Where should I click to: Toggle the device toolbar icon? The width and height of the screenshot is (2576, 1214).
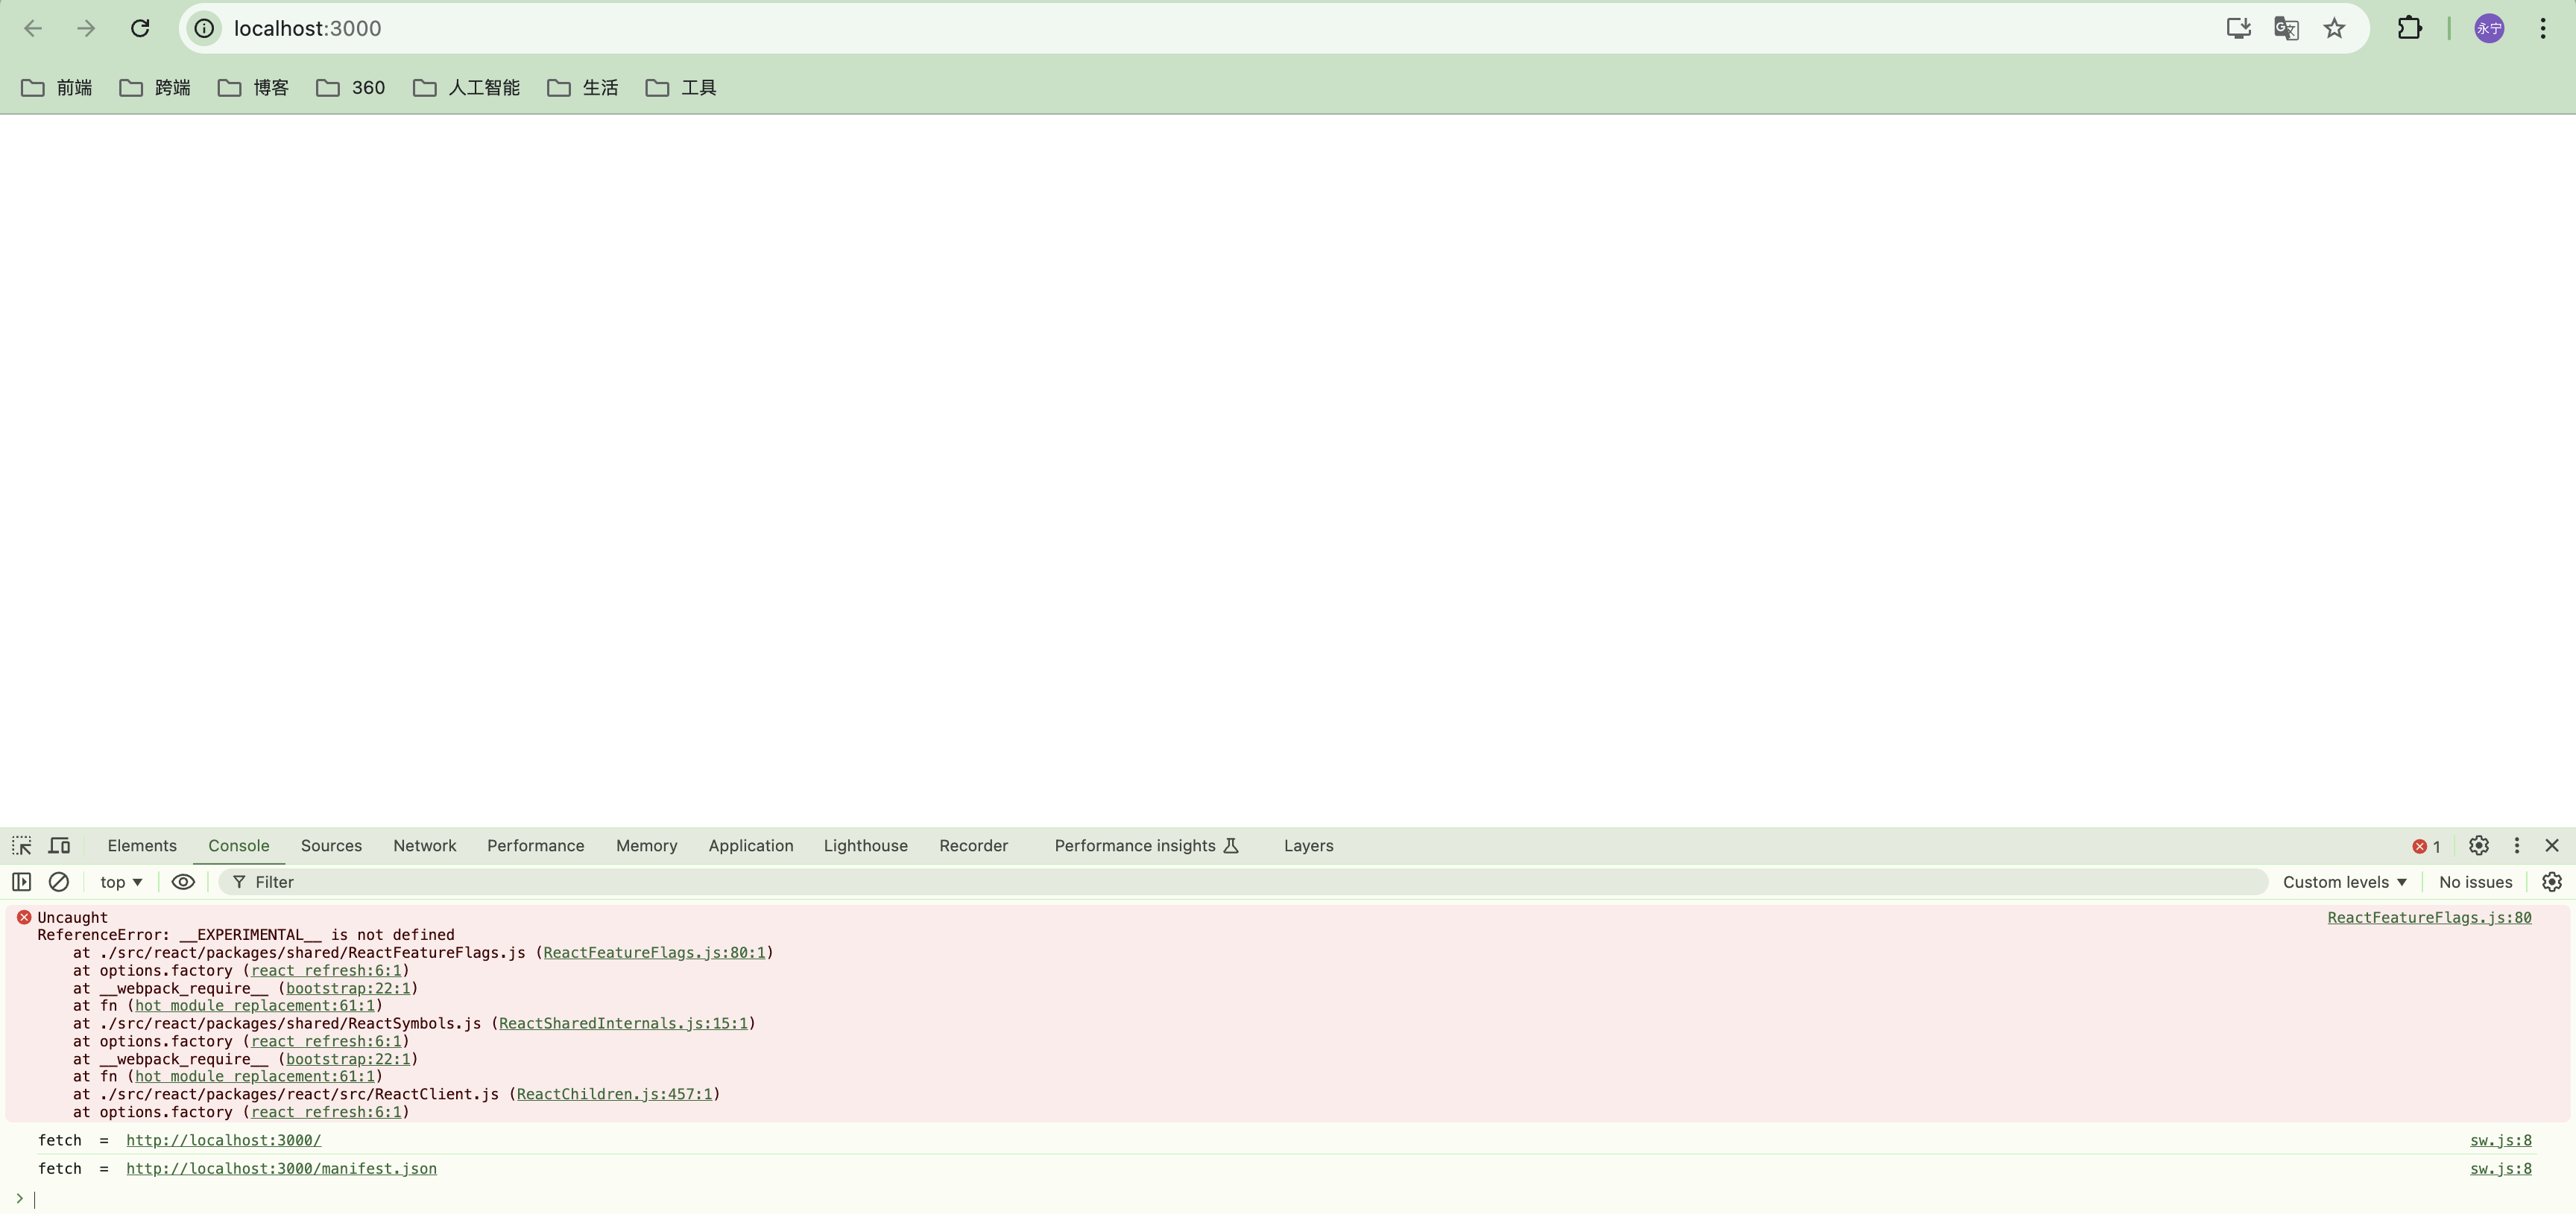point(60,845)
